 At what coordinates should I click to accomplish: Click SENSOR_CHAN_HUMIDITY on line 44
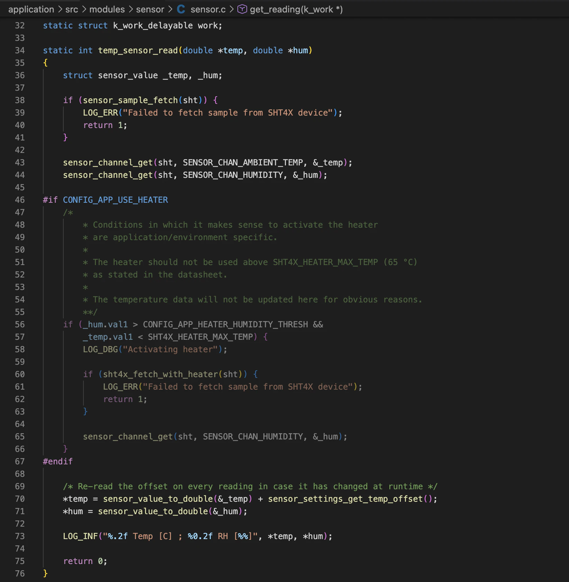pyautogui.click(x=233, y=175)
